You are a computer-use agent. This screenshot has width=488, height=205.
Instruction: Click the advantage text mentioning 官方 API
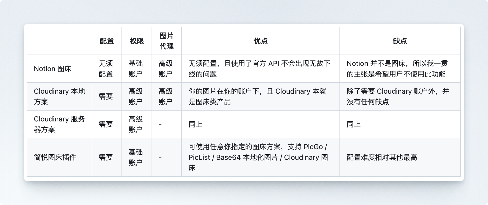coord(259,69)
